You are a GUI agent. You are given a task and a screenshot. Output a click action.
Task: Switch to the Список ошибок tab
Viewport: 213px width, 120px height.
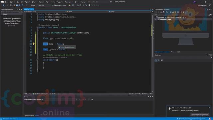tap(29, 116)
